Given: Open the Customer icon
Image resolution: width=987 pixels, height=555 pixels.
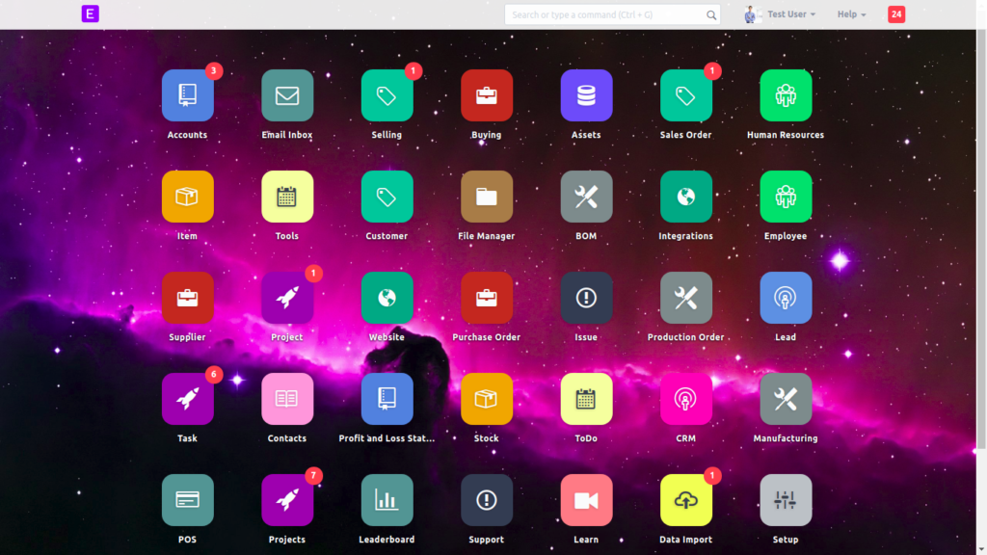Looking at the screenshot, I should click(387, 197).
